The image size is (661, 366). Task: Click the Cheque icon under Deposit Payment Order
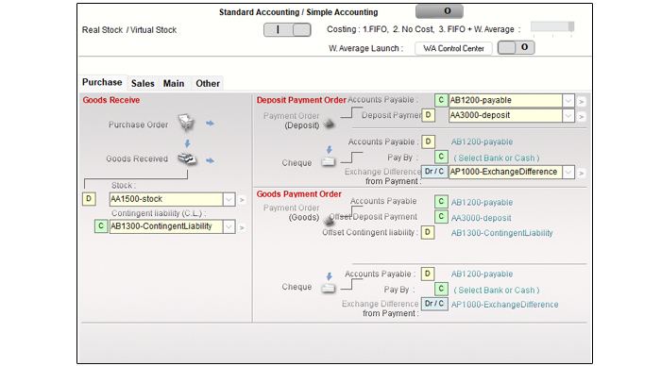(328, 161)
